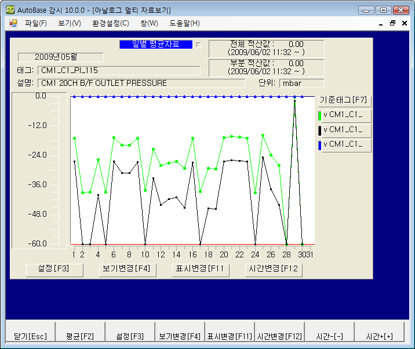Open the 도움말(H) menu

pyautogui.click(x=184, y=23)
